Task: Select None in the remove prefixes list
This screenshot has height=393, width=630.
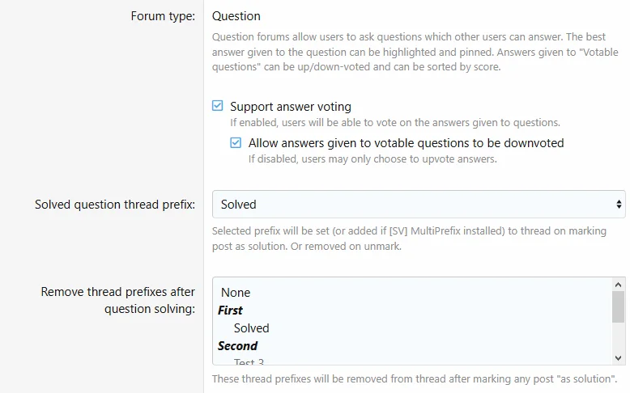Action: pyautogui.click(x=236, y=293)
